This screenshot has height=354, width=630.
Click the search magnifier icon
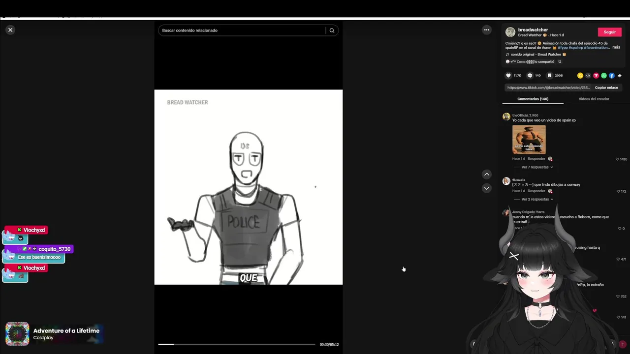click(332, 30)
